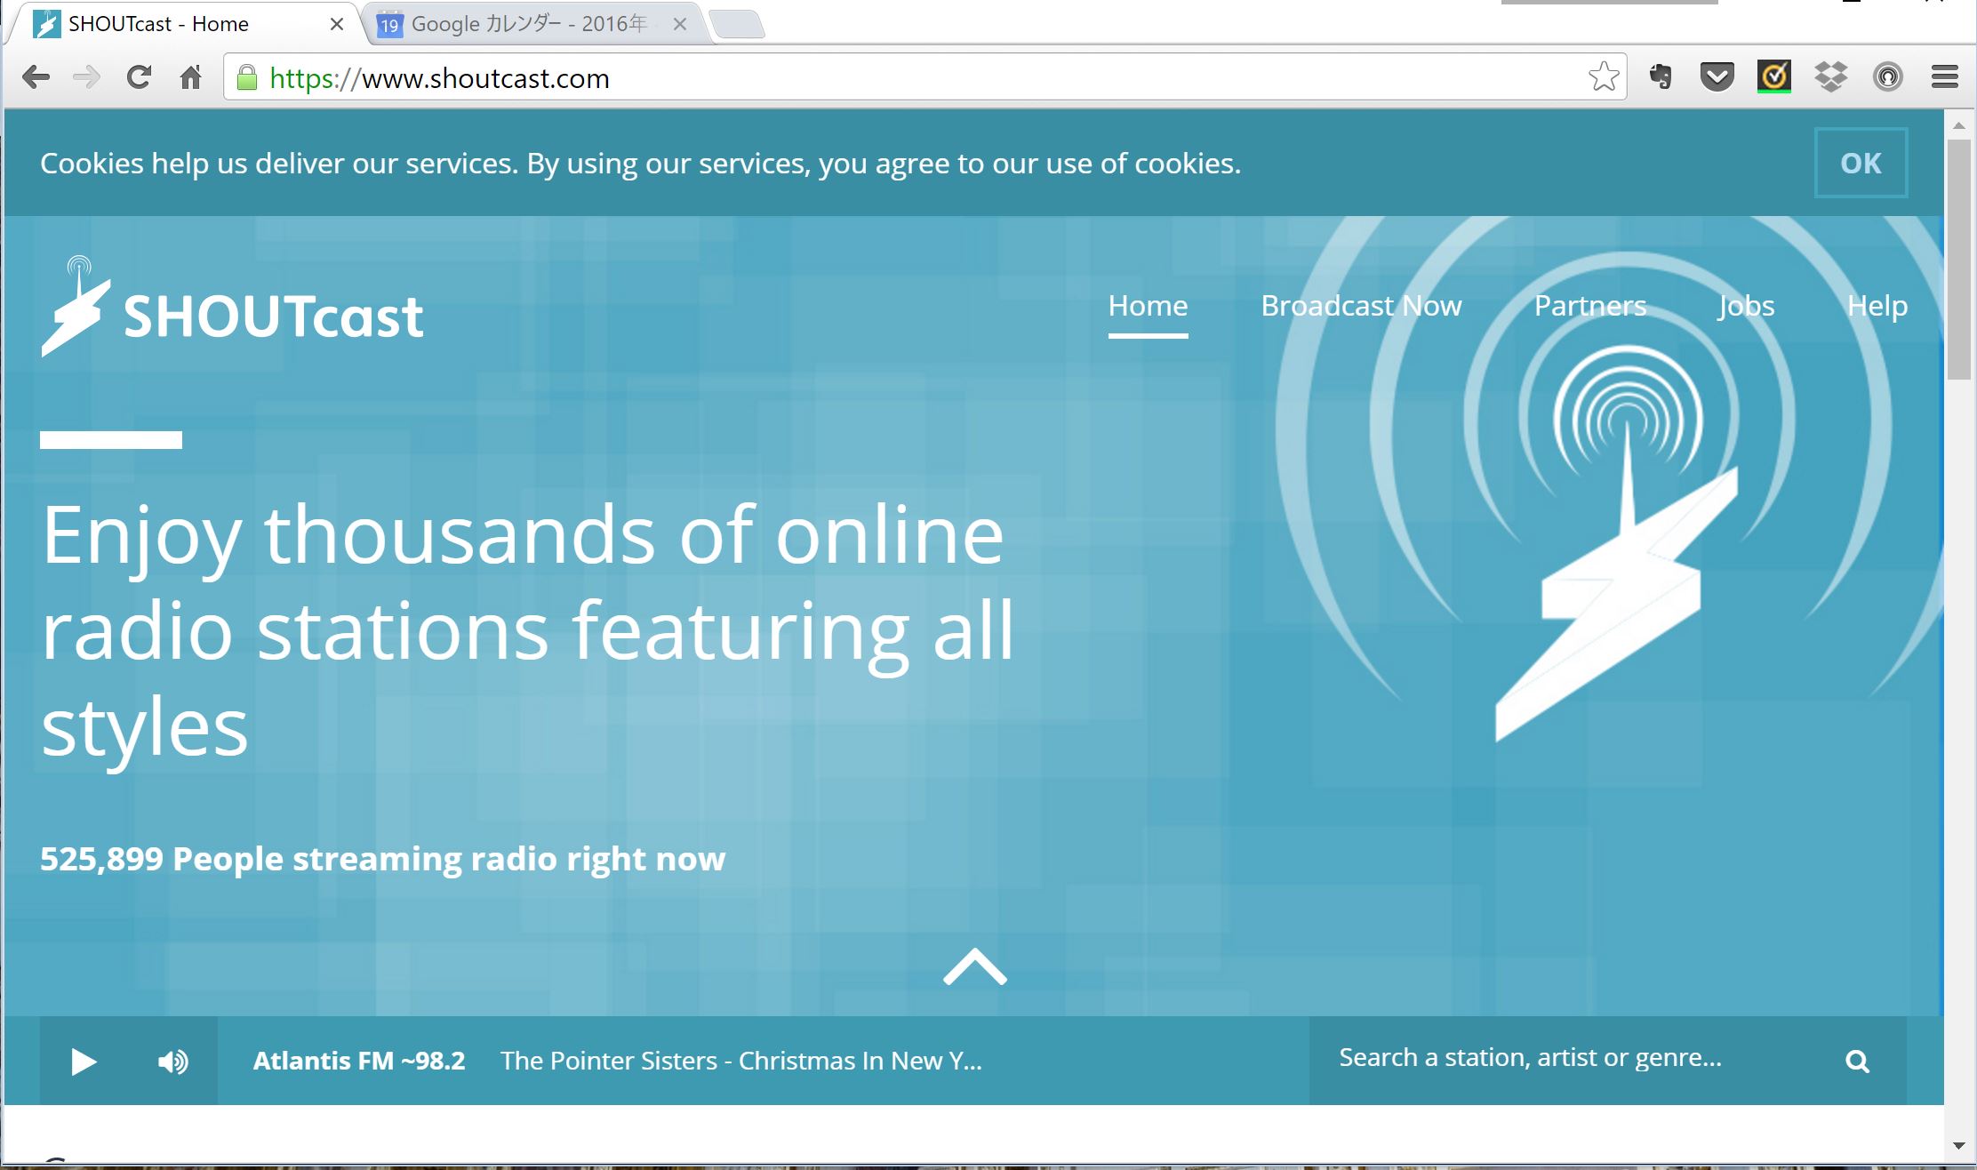The image size is (1977, 1170).
Task: Bookmark this page with the star icon
Action: [1603, 77]
